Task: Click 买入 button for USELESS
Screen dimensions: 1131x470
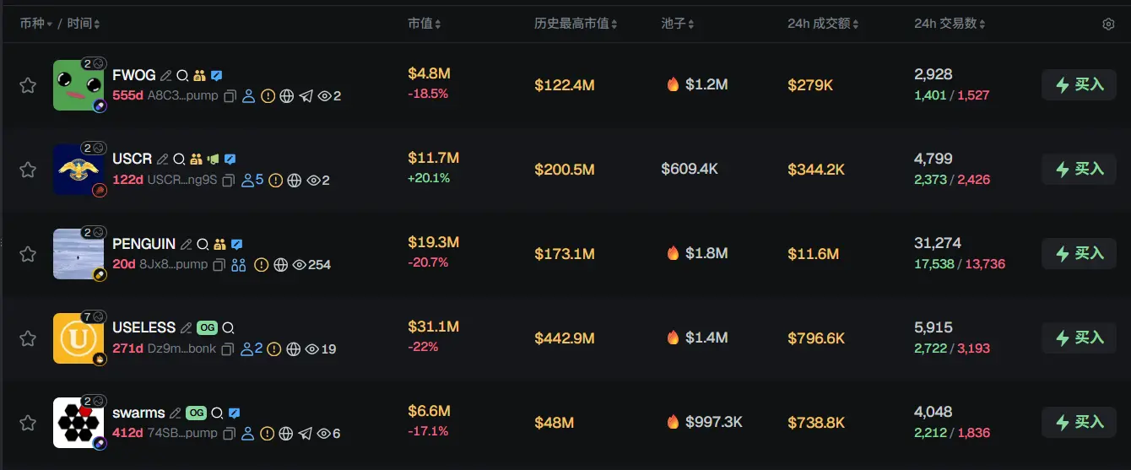Action: (1080, 338)
